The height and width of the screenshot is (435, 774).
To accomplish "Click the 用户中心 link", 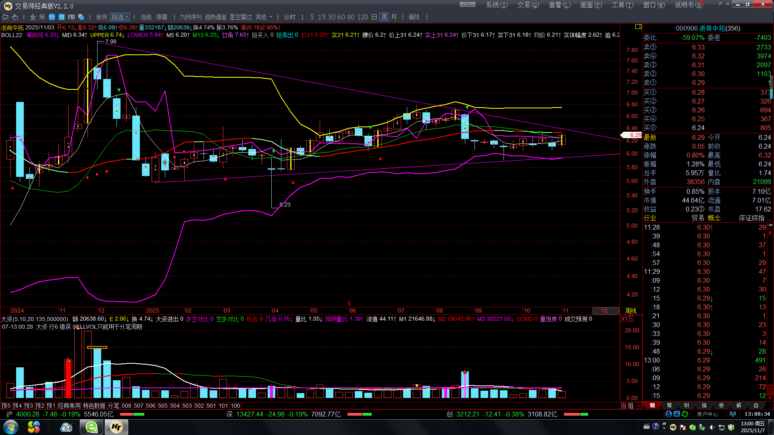I will 707,414.
